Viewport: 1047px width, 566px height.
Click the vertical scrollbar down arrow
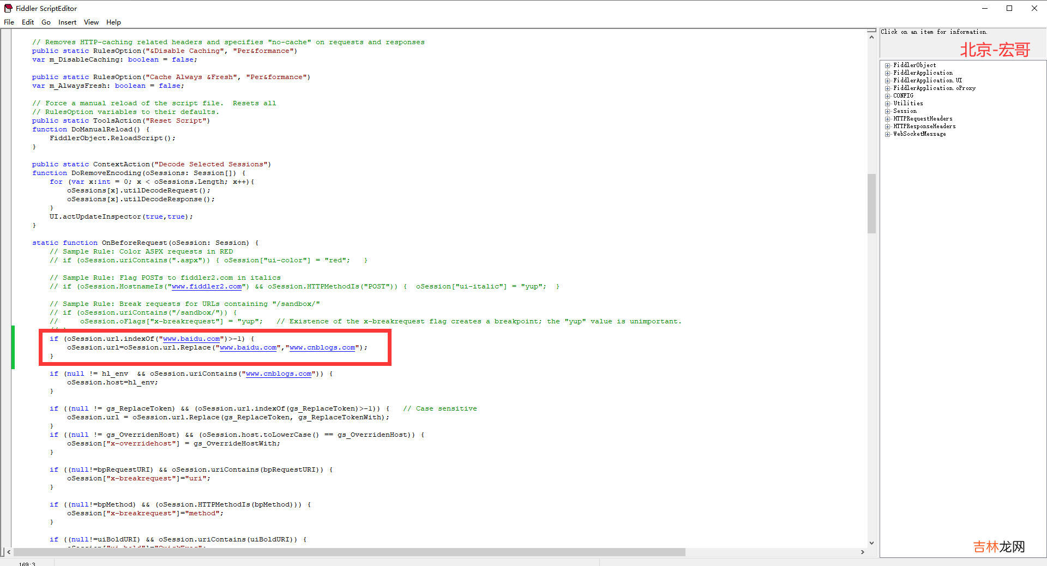click(x=871, y=543)
